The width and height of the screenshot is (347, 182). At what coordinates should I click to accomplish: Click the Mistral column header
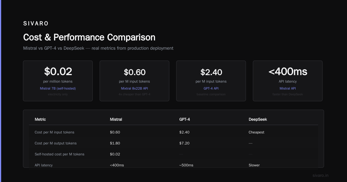tap(116, 119)
